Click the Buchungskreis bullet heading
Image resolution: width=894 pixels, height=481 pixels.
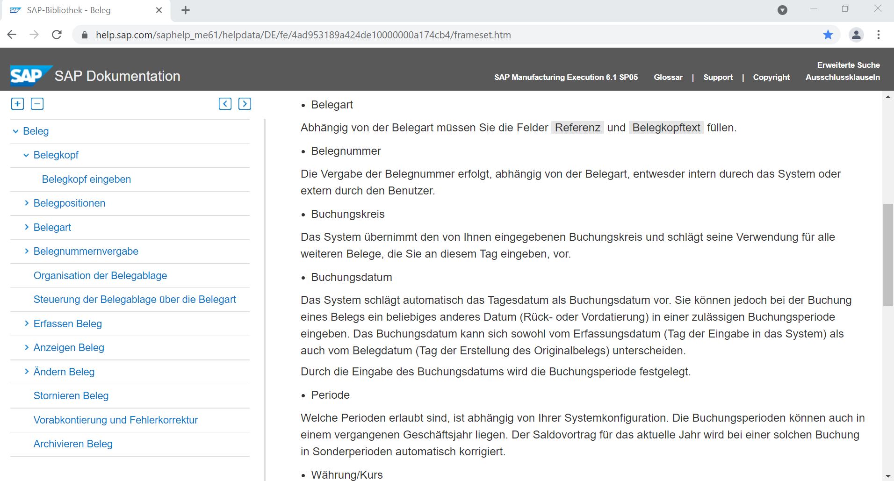coord(348,214)
